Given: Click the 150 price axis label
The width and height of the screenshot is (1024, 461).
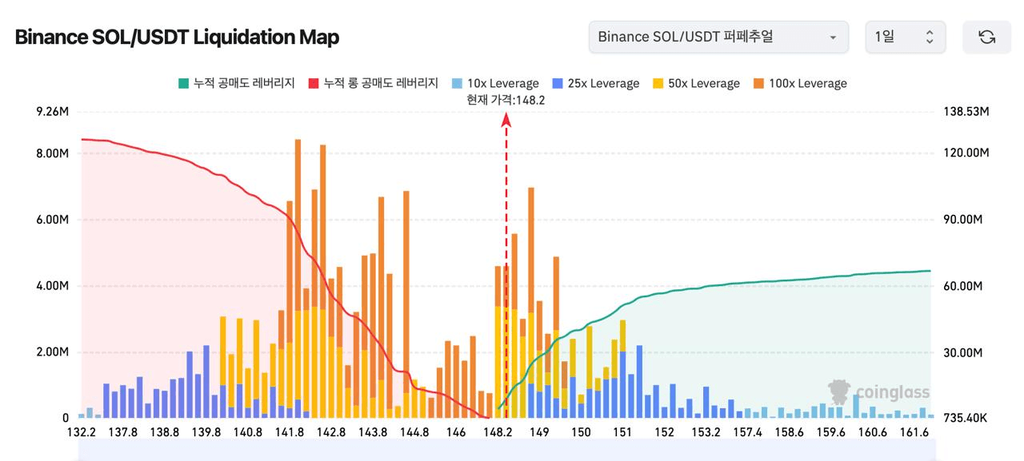Looking at the screenshot, I should [581, 432].
